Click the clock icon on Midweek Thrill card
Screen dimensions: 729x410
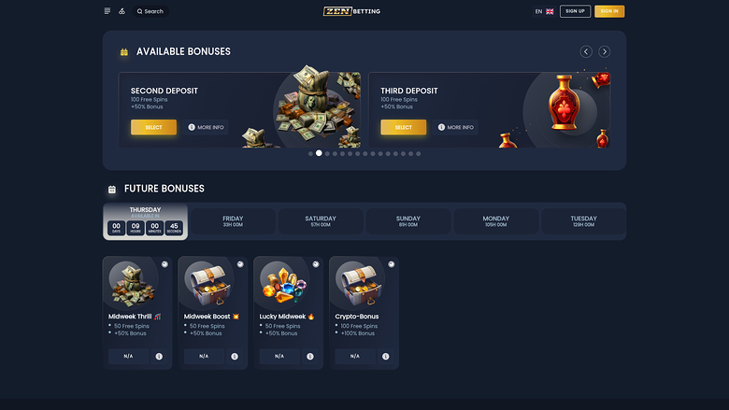164,264
